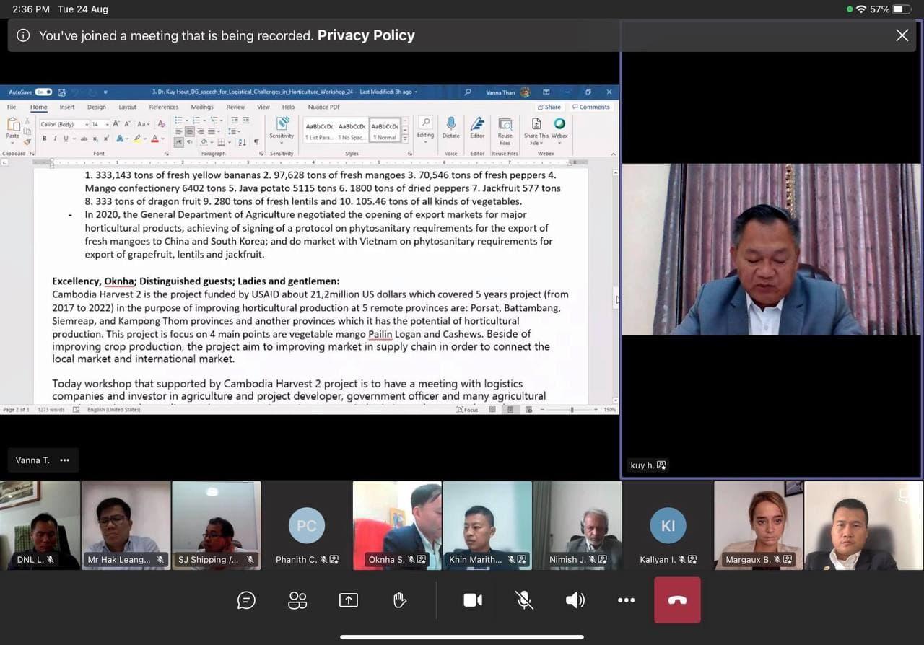This screenshot has height=645, width=924.
Task: Open the Privacy Policy link
Action: (366, 35)
